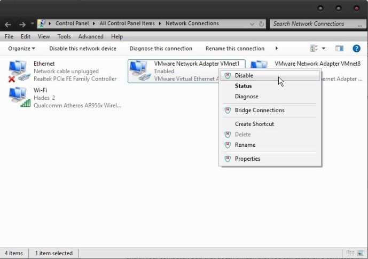Open the Help menu
Screen dimensions: 368x259
coord(117,37)
